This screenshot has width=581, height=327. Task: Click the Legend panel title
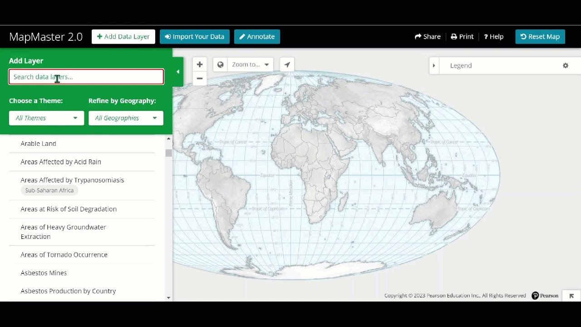click(x=461, y=65)
